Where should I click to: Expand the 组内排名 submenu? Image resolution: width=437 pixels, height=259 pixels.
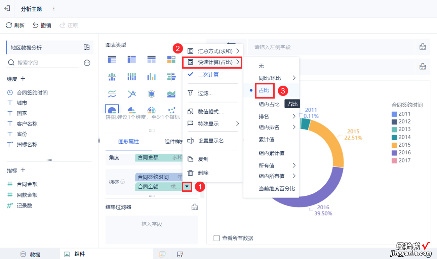point(271,127)
